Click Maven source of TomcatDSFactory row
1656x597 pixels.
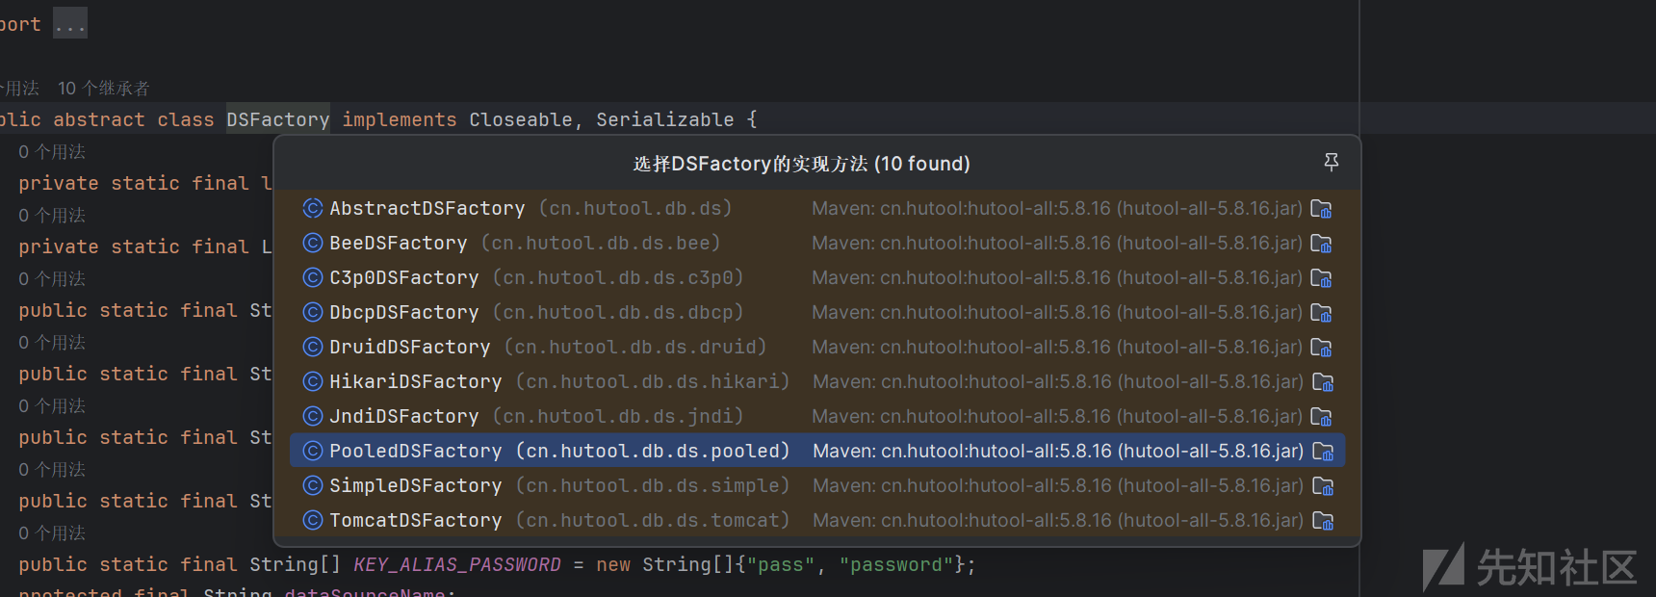click(x=1058, y=520)
